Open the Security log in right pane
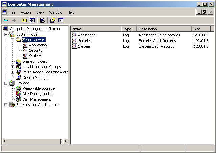This screenshot has width=216, height=153. point(84,41)
